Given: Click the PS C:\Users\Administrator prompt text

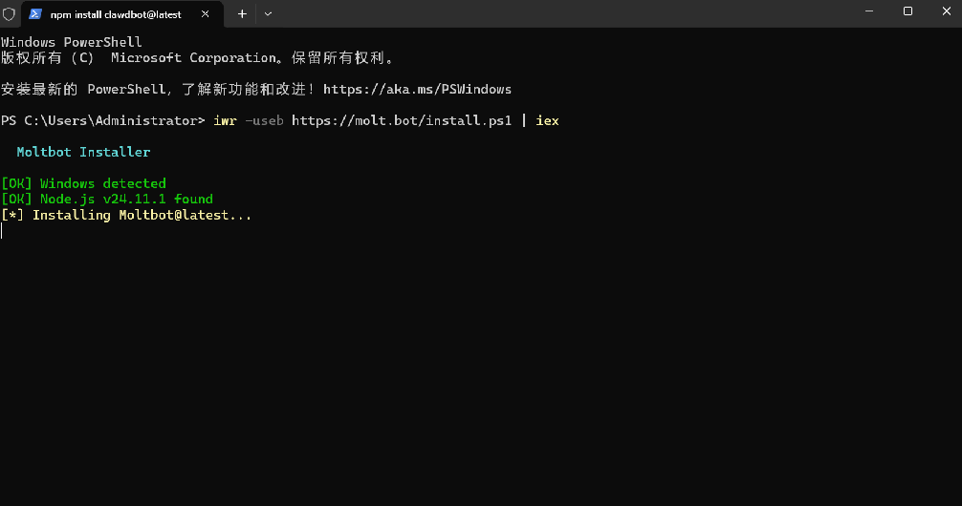Looking at the screenshot, I should coord(103,121).
